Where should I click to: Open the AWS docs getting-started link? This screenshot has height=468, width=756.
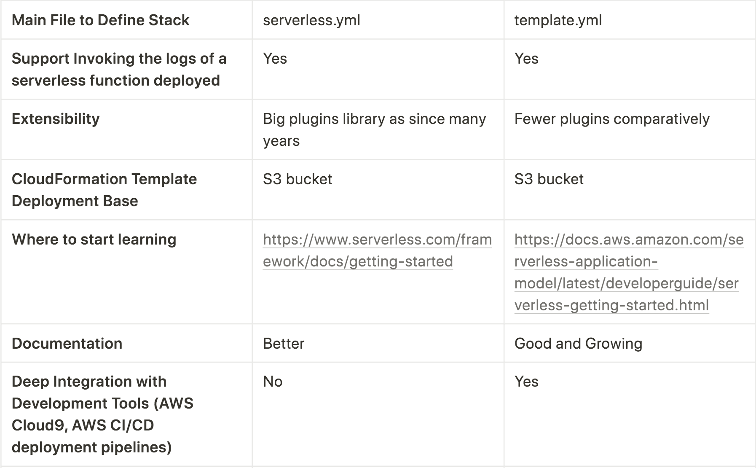point(629,272)
